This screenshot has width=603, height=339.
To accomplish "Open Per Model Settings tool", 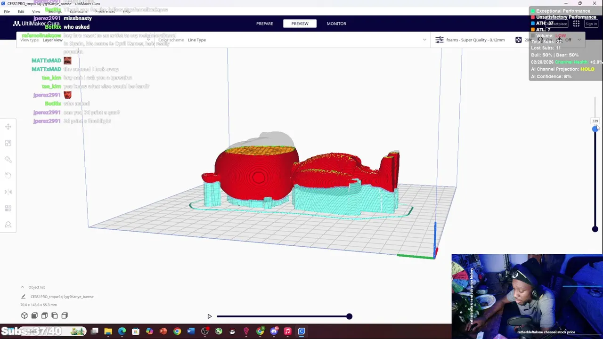I will pos(8,208).
